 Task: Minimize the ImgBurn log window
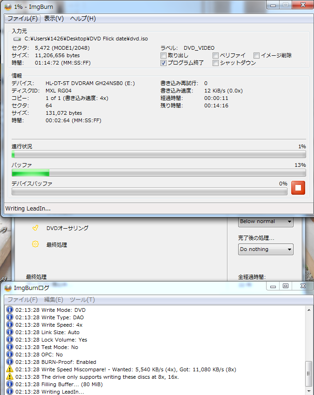273,286
